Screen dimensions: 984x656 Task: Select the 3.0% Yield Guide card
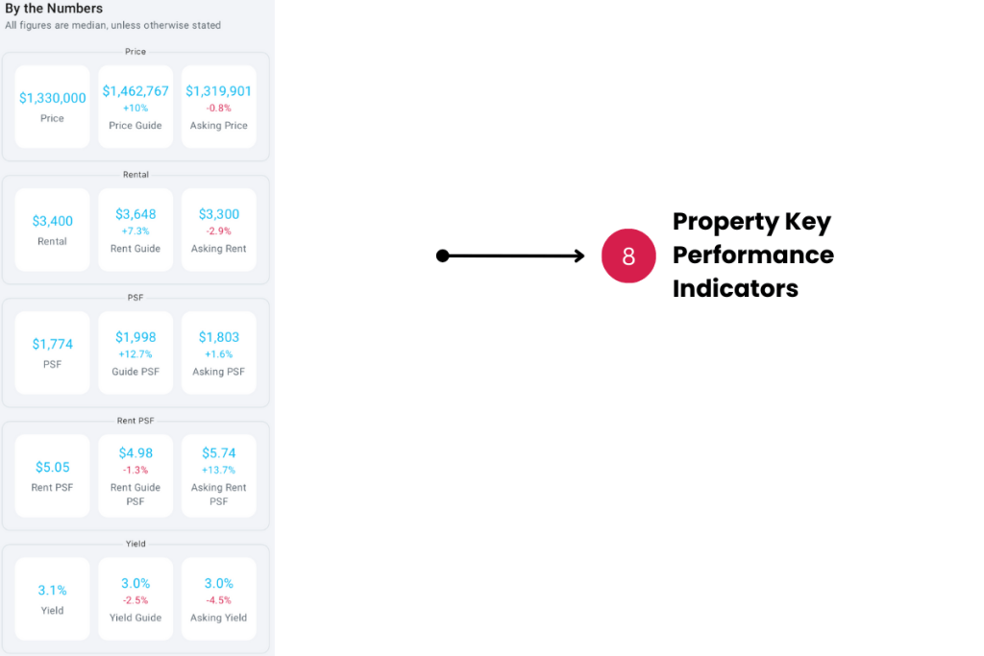coord(135,598)
